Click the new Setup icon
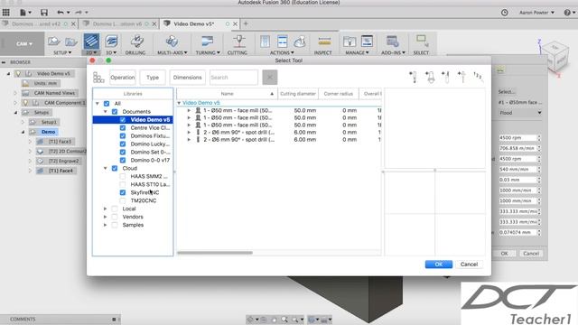The width and height of the screenshot is (578, 325). pos(54,42)
